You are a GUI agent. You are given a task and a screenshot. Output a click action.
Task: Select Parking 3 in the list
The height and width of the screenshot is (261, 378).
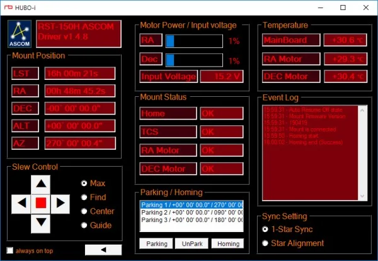(192, 220)
